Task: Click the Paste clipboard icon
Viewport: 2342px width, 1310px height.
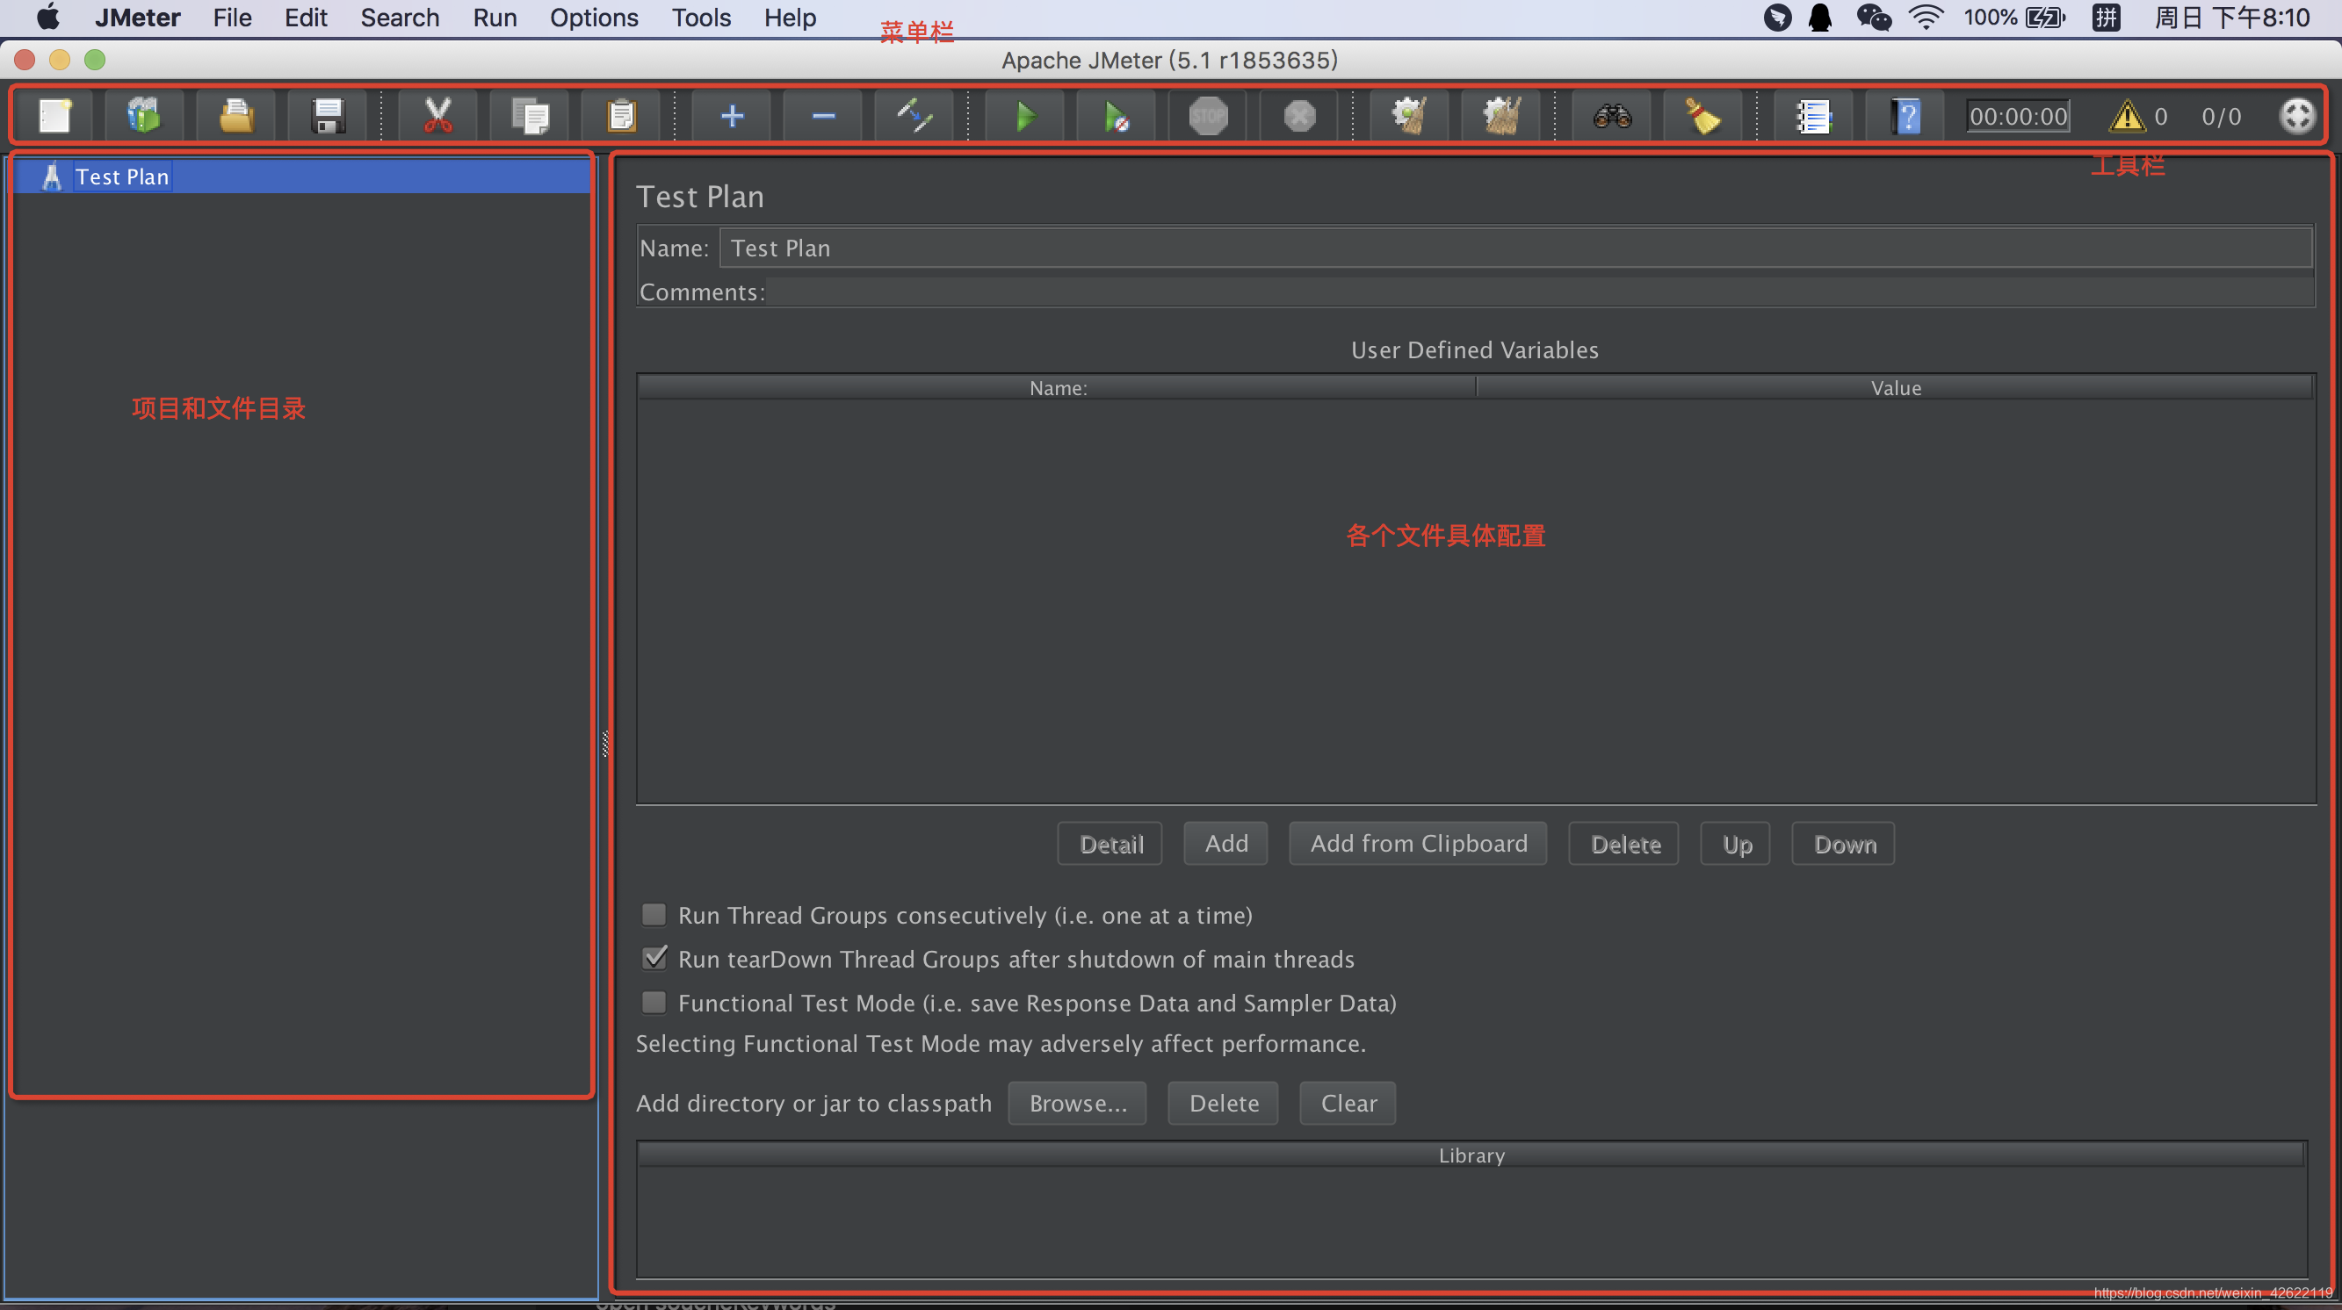Action: [x=622, y=116]
